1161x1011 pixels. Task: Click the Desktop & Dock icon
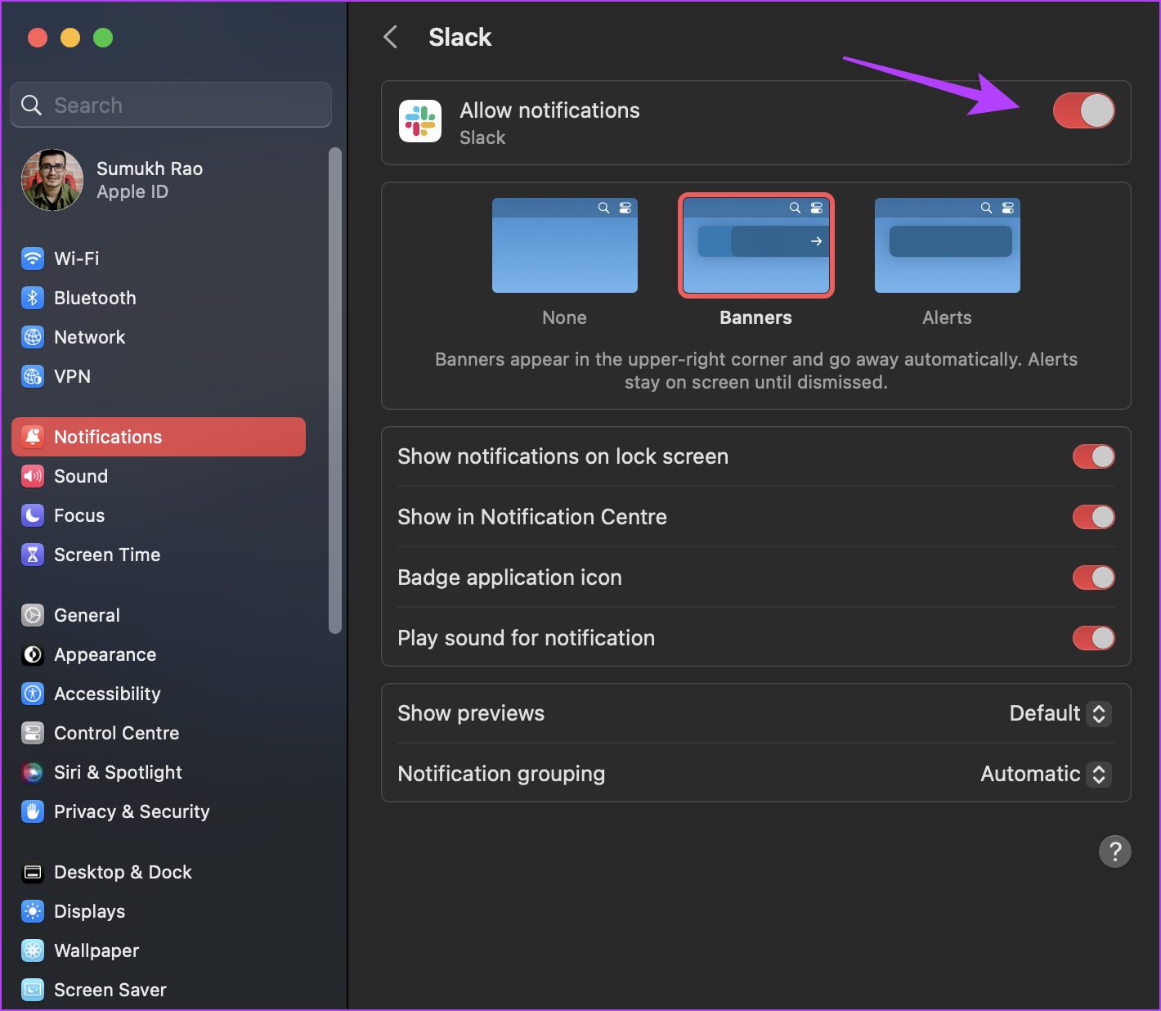(33, 872)
